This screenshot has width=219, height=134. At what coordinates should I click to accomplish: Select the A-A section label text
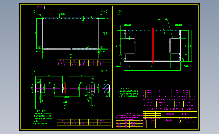[106, 80]
